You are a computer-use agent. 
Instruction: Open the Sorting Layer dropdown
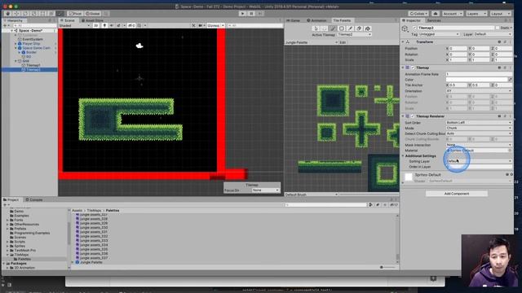point(479,161)
